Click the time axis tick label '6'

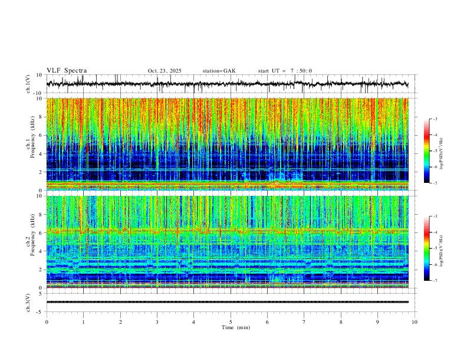(x=267, y=322)
